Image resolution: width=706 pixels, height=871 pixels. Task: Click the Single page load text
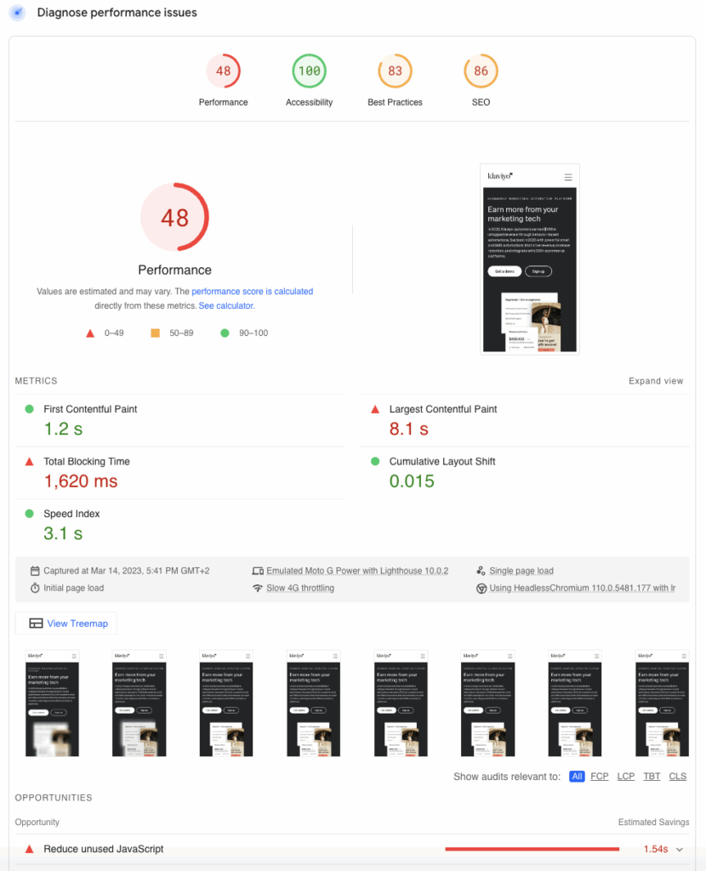point(521,571)
